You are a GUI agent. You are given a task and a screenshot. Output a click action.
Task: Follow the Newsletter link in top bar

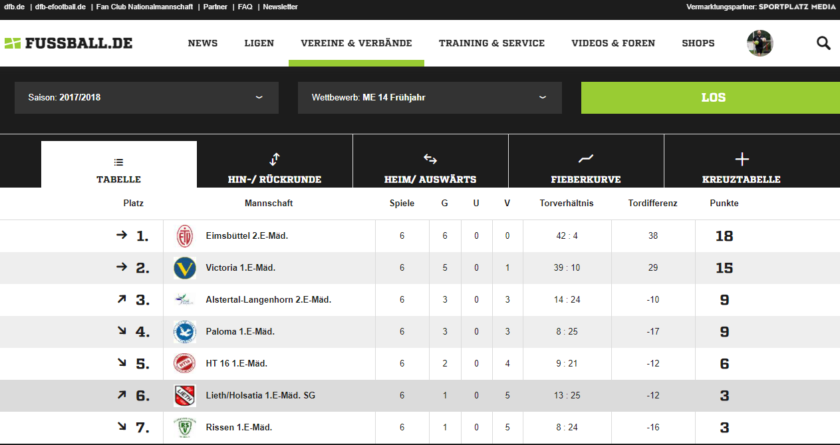tap(280, 7)
